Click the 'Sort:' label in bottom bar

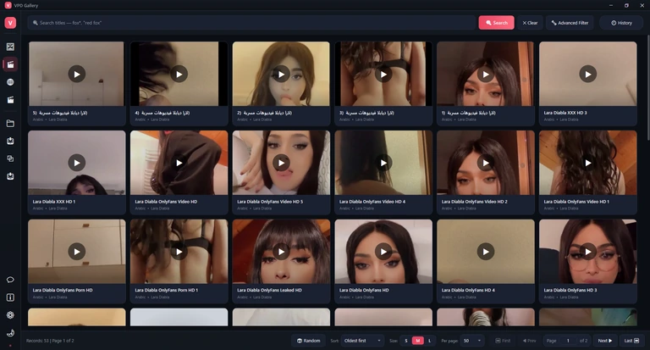[x=334, y=341]
